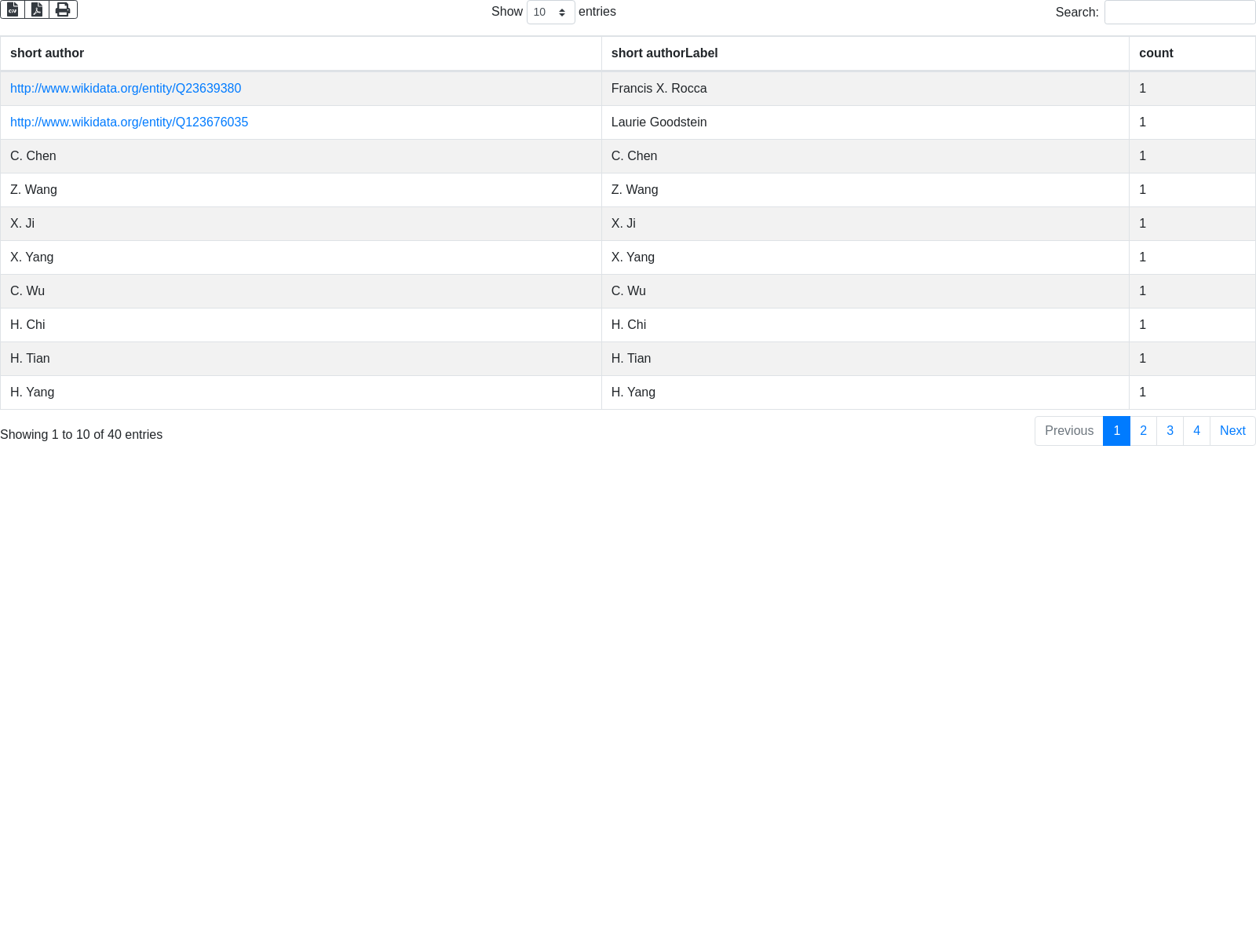This screenshot has width=1256, height=942.
Task: Select the Francis X. Rocca label cell
Action: (659, 89)
